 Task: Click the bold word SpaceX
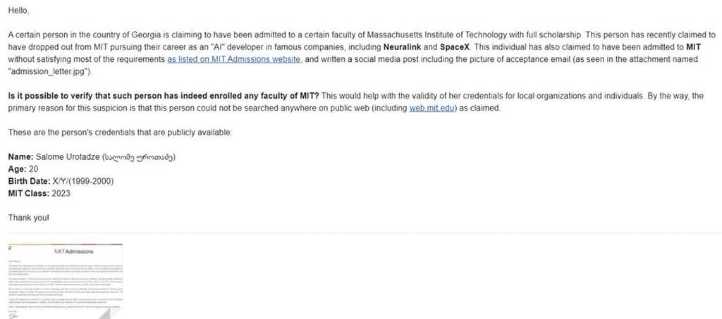click(x=445, y=46)
